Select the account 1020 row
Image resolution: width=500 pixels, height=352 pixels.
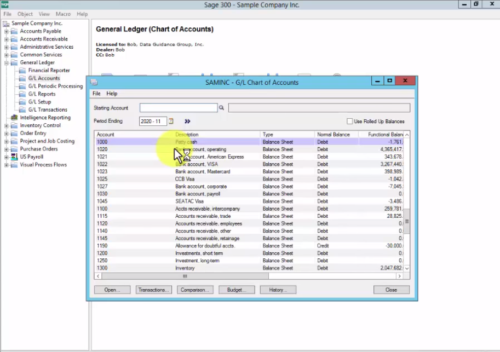[x=219, y=149]
